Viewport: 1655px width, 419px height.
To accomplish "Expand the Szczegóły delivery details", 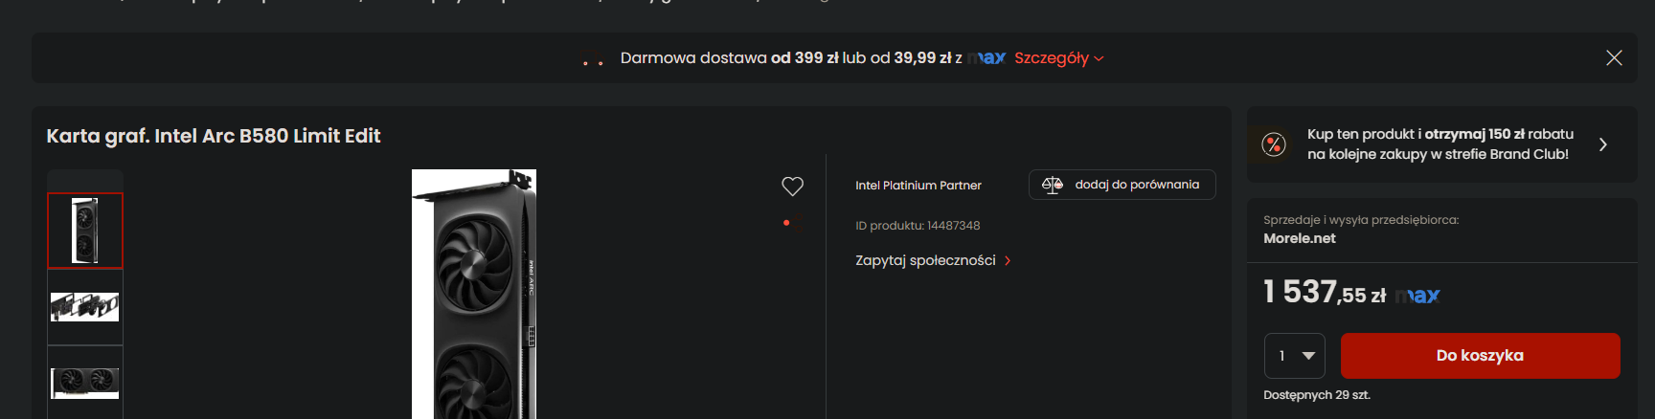I will pyautogui.click(x=1058, y=58).
